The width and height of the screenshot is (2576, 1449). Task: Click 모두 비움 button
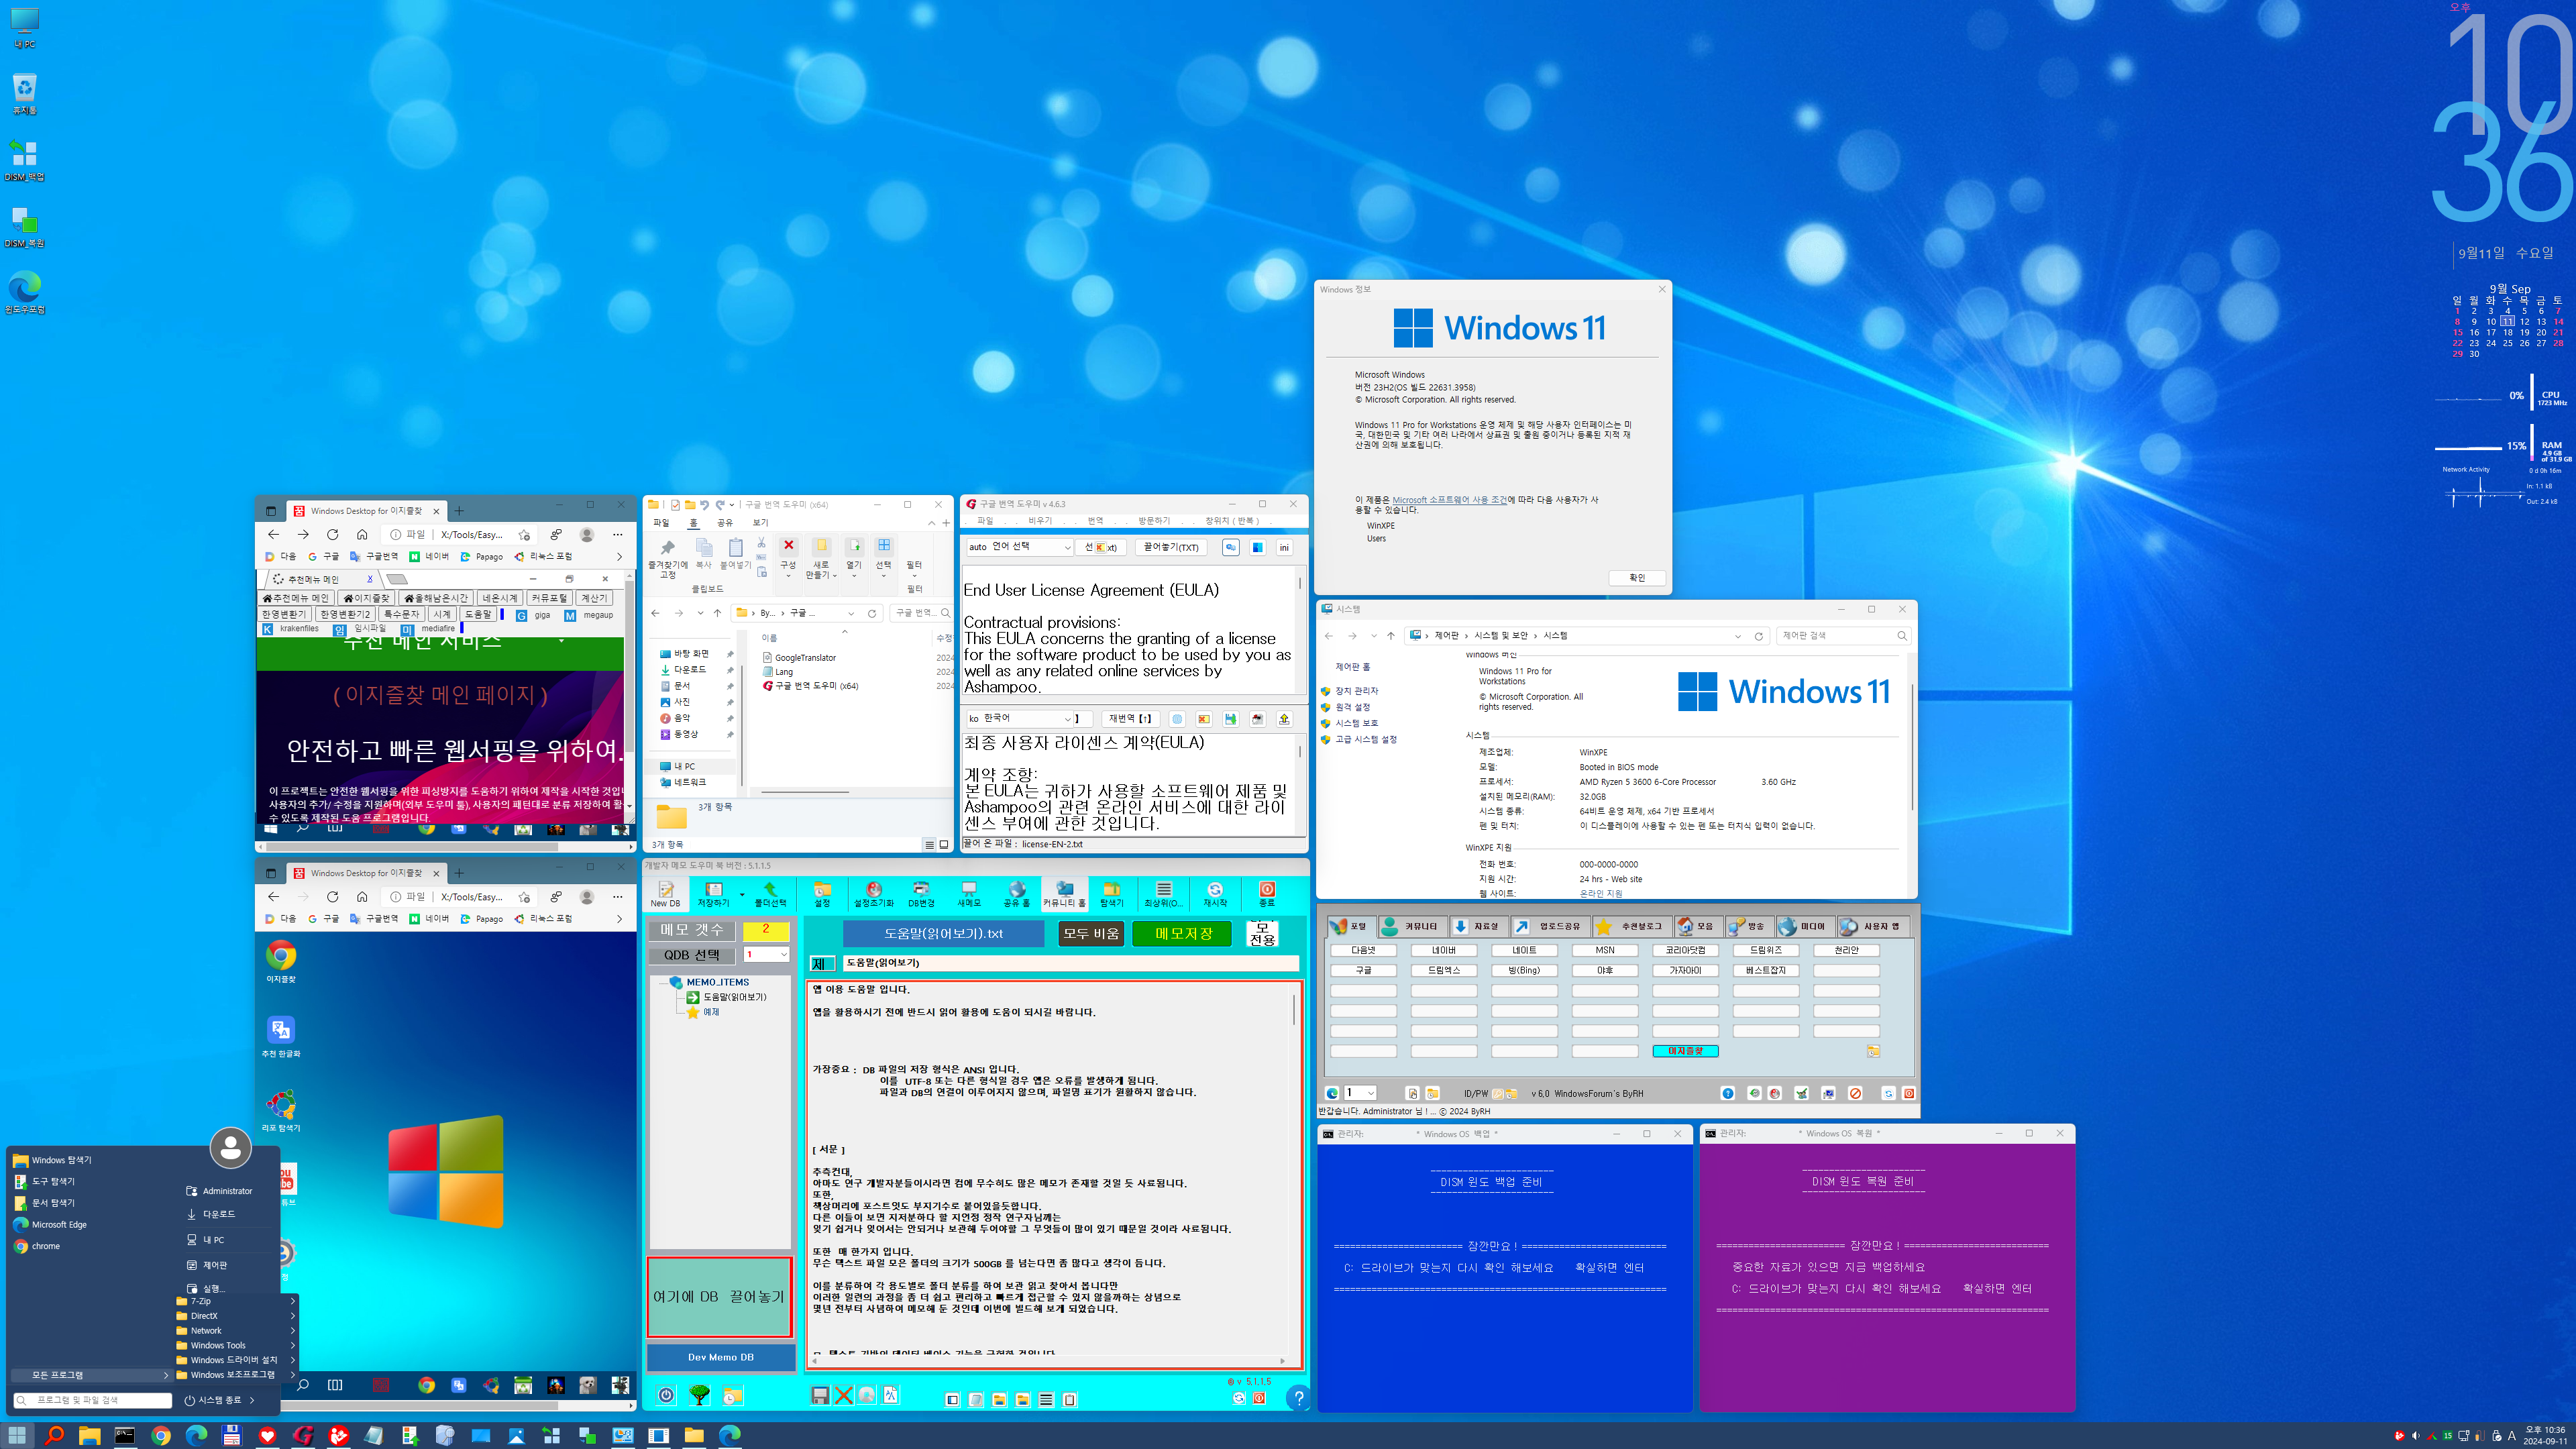click(x=1091, y=933)
